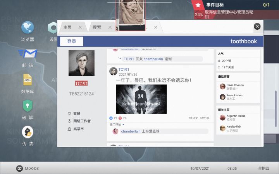The width and height of the screenshot is (279, 174).
Task: Open the 浏览器 browser globe icon
Action: coord(28,27)
